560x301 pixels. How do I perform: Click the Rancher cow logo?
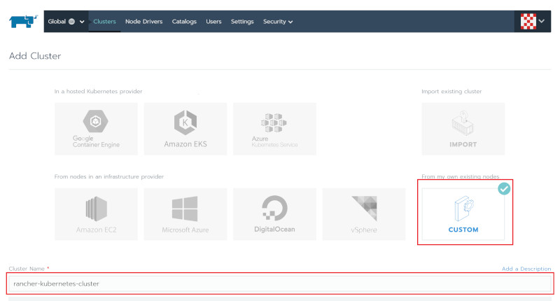click(23, 22)
